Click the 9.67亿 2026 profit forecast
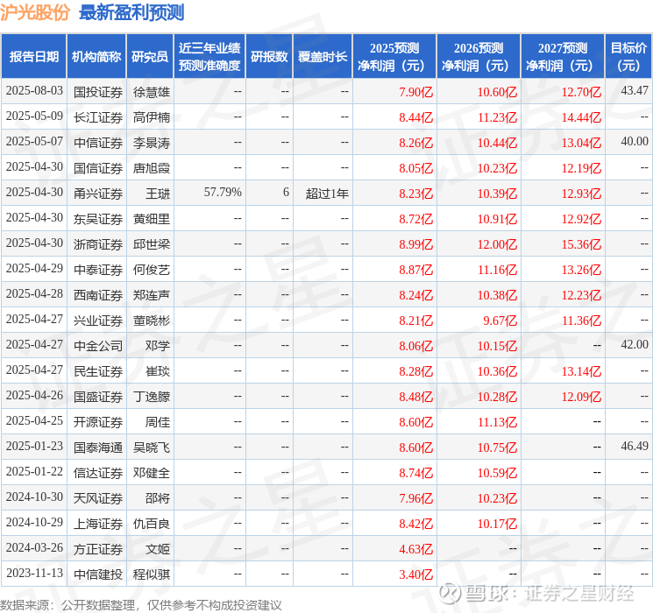The height and width of the screenshot is (613, 653). [x=500, y=321]
